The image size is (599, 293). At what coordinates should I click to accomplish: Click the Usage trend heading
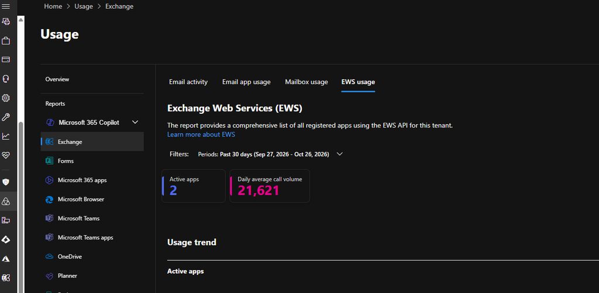(192, 242)
